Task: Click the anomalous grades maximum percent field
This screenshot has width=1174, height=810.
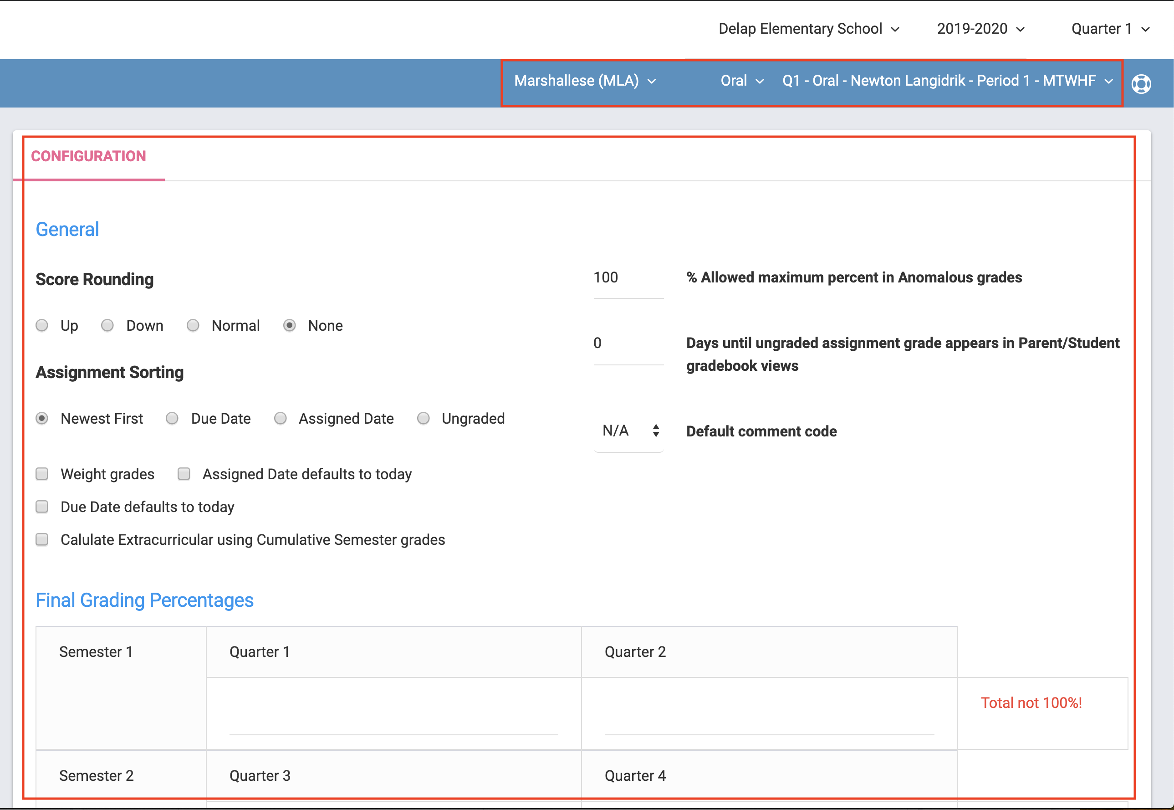Action: click(628, 278)
